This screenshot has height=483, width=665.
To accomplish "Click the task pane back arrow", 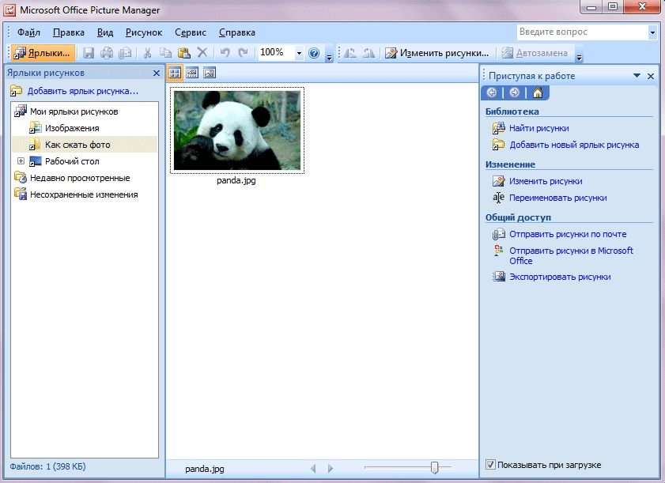I will pyautogui.click(x=491, y=92).
